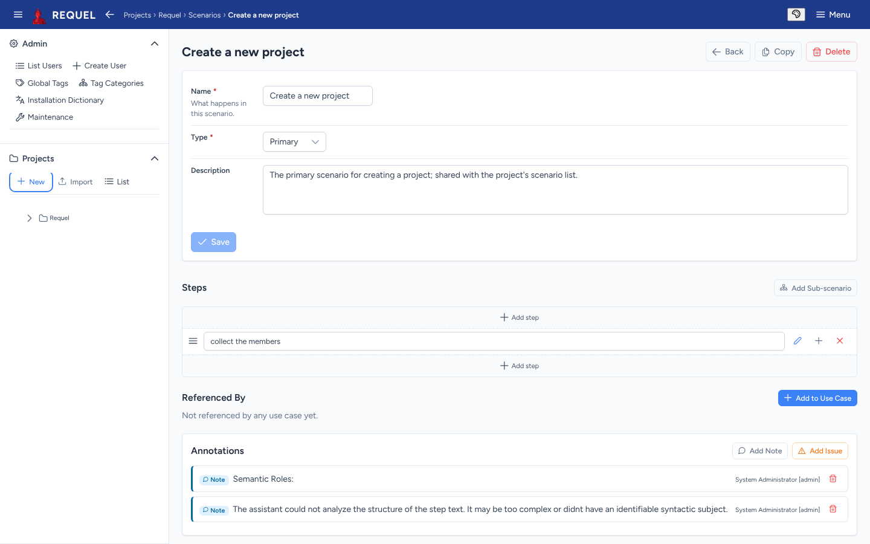
Task: Remove the 'collect the members' step
Action: 840,341
